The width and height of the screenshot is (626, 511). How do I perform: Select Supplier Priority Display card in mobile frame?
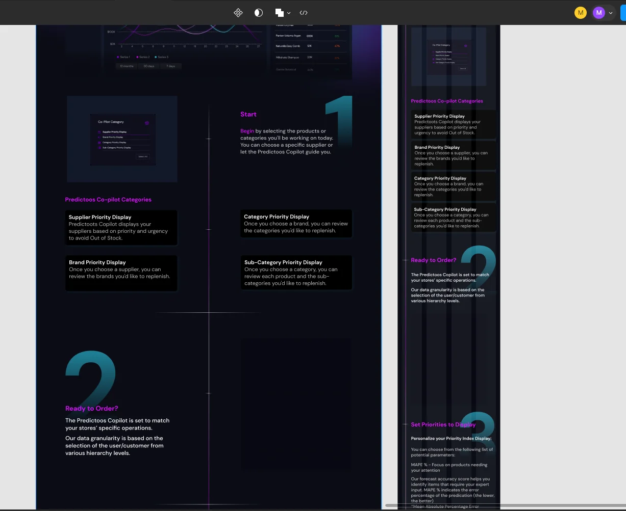(454, 124)
